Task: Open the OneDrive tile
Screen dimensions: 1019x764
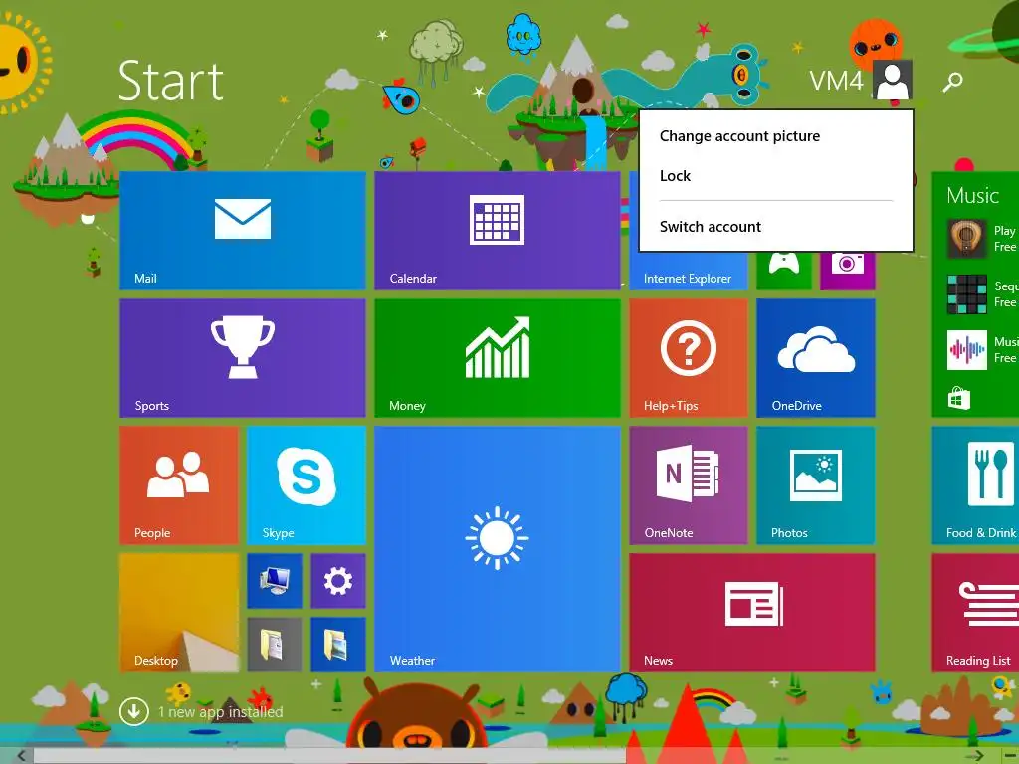Action: point(816,358)
